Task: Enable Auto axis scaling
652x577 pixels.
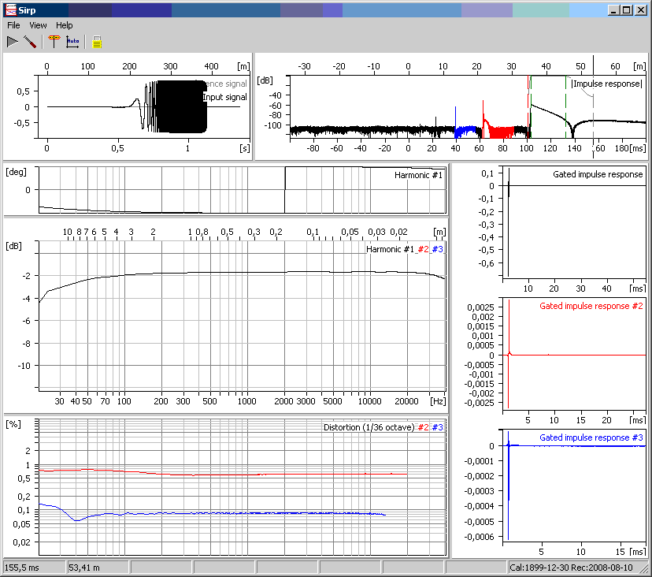Action: [x=72, y=42]
